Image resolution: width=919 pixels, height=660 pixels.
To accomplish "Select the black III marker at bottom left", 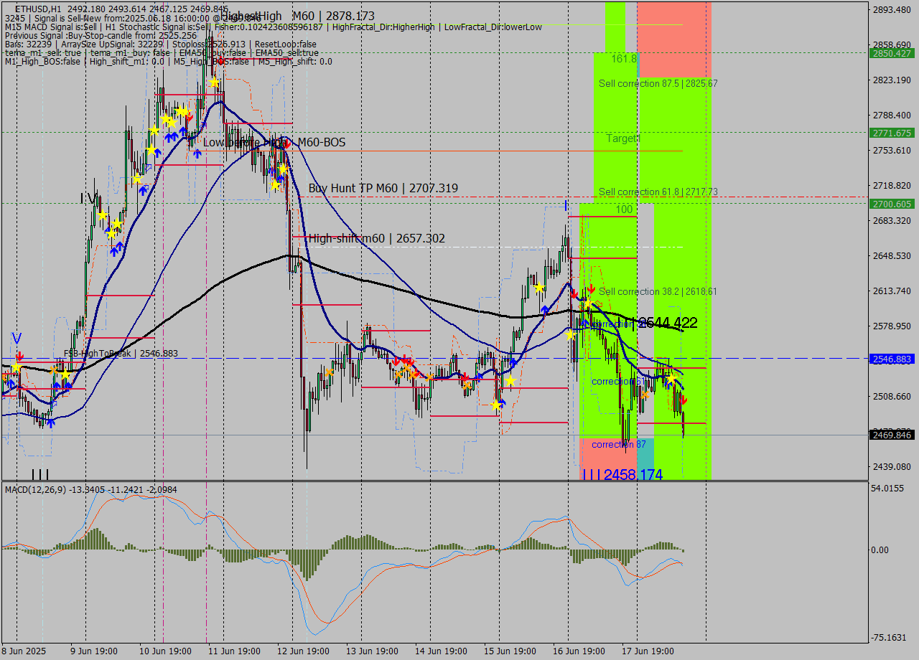I will [x=40, y=474].
